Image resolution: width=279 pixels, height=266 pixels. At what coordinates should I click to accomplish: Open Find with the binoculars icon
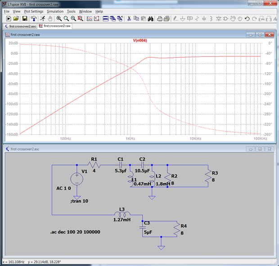click(151, 18)
